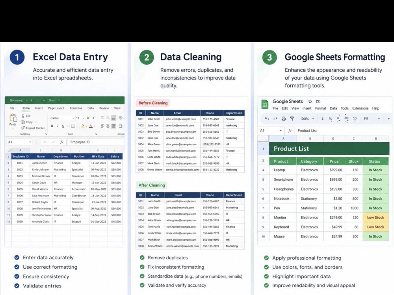Click the Middle Align icon in Excel
The image size is (394, 295).
[108, 118]
